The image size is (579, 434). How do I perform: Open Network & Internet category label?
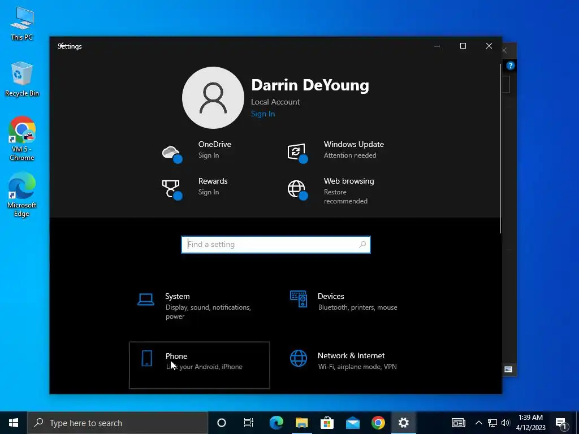351,356
